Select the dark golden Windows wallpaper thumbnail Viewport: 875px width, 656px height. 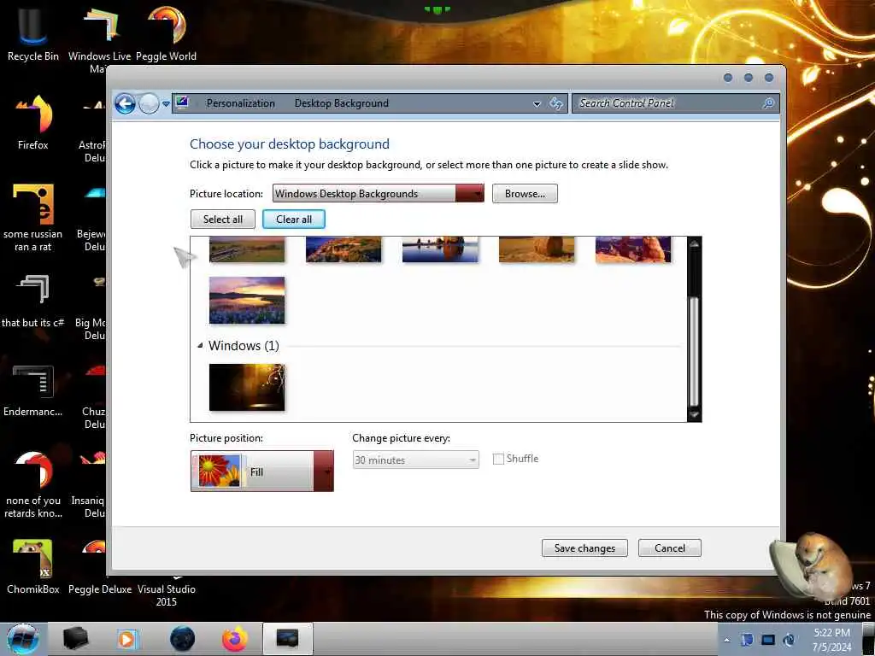coord(247,387)
